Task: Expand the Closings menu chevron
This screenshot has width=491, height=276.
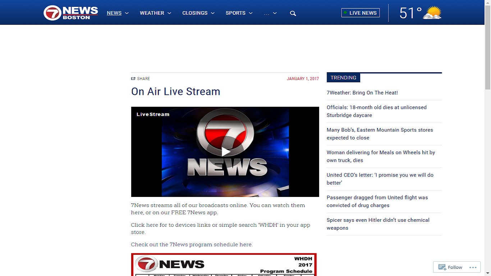Action: point(213,13)
